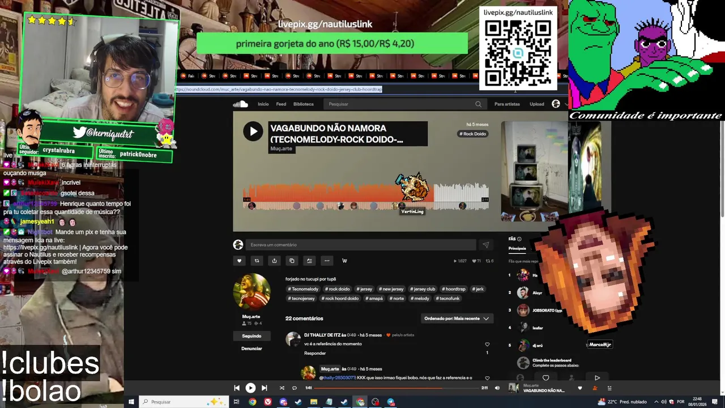The height and width of the screenshot is (408, 725).
Task: Skip to previous track in bottom player
Action: point(237,388)
